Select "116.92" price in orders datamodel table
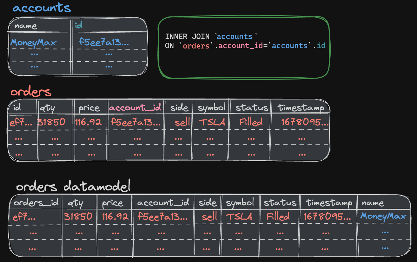Screen dimensions: 417x262 coord(115,217)
